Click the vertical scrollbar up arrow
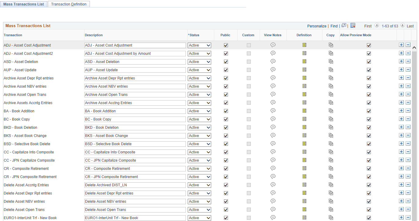The image size is (419, 221). [x=414, y=47]
